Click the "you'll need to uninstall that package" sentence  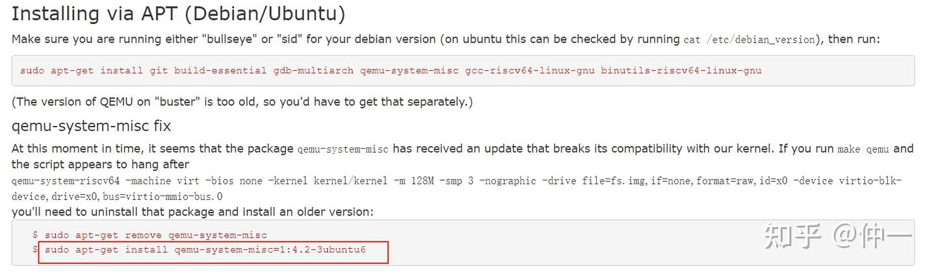pos(192,212)
